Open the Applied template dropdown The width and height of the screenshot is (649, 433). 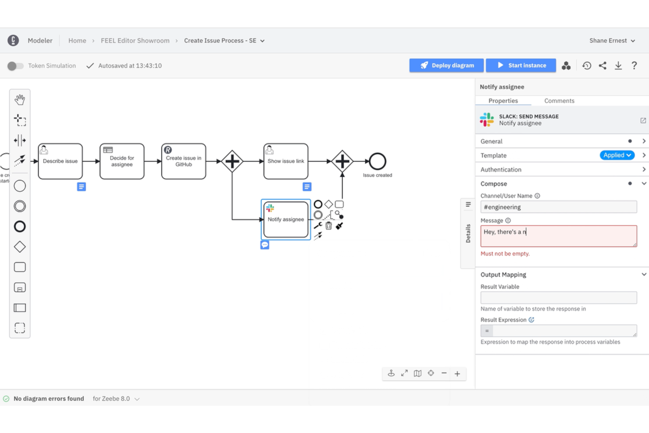[617, 155]
